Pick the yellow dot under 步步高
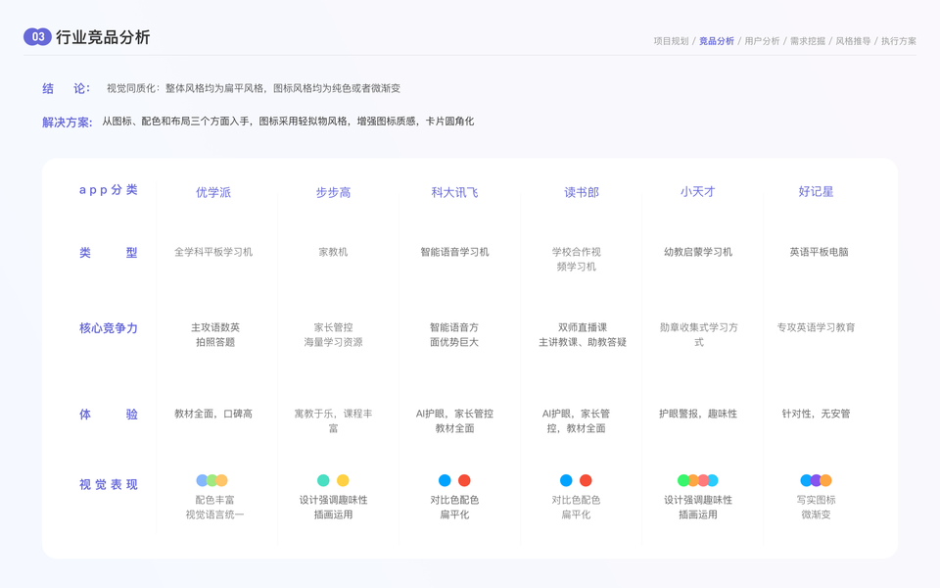Viewport: 940px width, 588px height. pyautogui.click(x=343, y=480)
